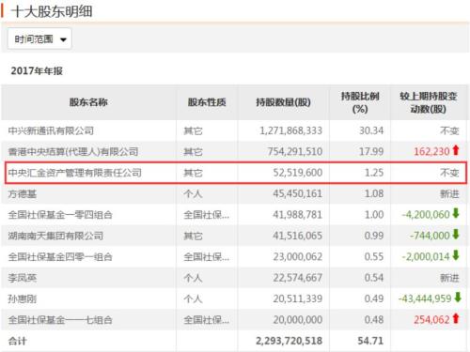This screenshot has width=470, height=352.
Task: Click green down arrow beside -744,000
Action: coord(456,235)
